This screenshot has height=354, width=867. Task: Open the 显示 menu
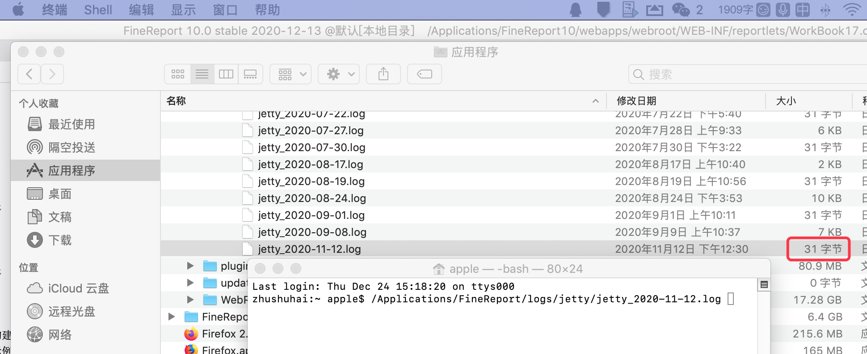click(x=183, y=10)
